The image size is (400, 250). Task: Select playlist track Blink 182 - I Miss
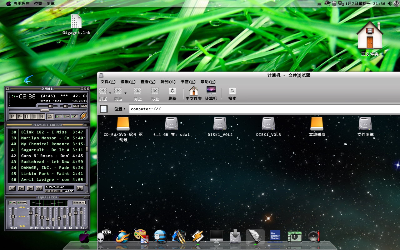tap(47, 132)
